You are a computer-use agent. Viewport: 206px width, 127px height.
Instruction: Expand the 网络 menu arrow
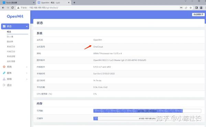(x=27, y=79)
